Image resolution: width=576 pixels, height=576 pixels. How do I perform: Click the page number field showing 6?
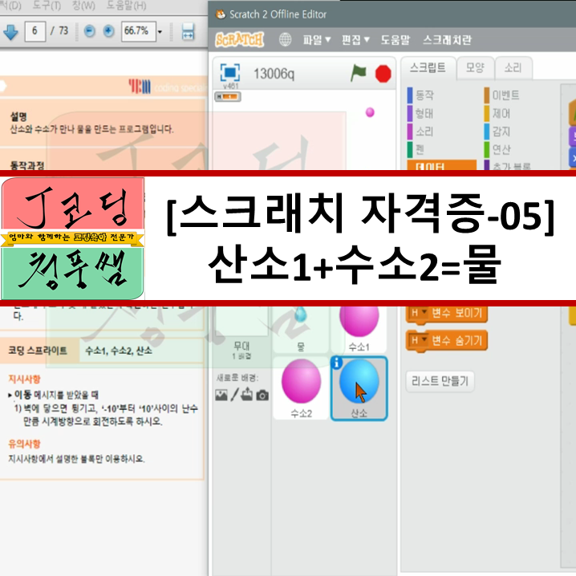pyautogui.click(x=35, y=31)
